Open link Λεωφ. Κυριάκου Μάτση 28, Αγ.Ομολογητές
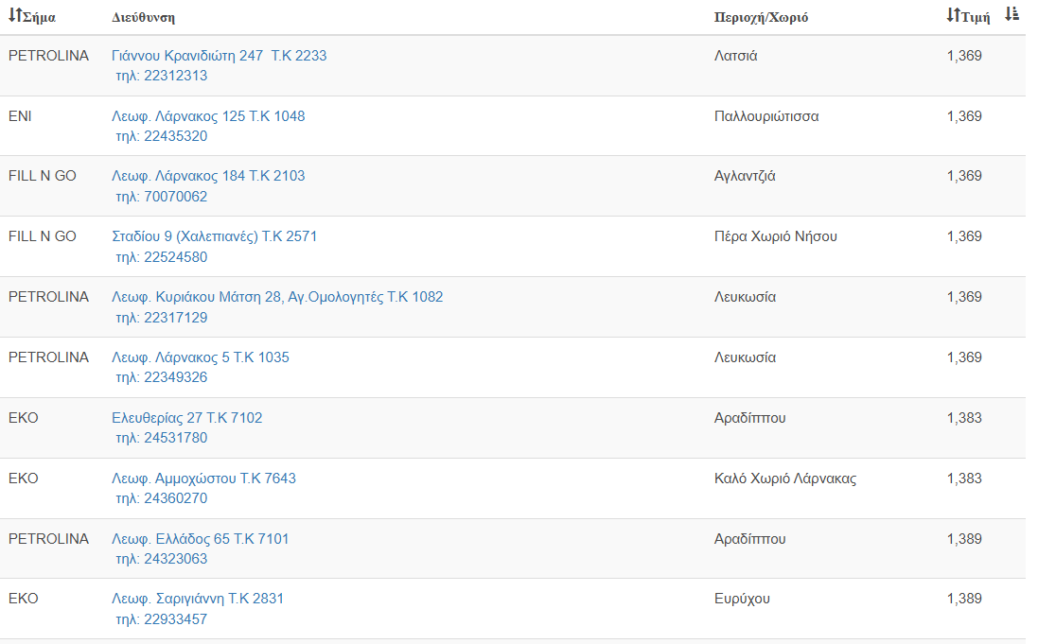Viewport: 1038px width, 644px height. click(277, 297)
